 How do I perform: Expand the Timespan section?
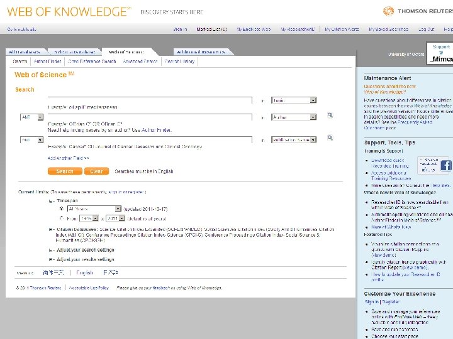click(52, 201)
